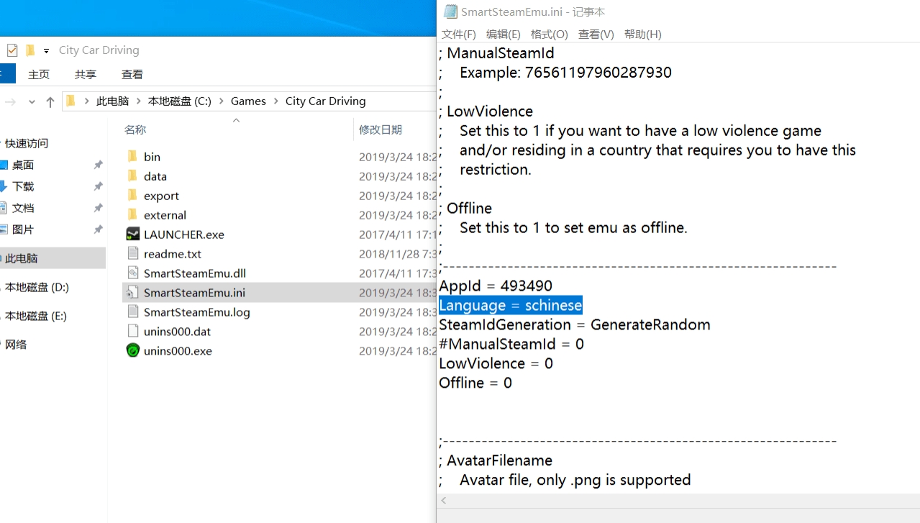
Task: Click the Notepad icon in title bar
Action: click(x=450, y=12)
